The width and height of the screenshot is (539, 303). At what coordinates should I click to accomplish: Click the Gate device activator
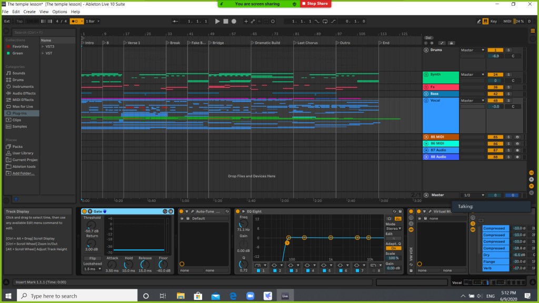(84, 211)
